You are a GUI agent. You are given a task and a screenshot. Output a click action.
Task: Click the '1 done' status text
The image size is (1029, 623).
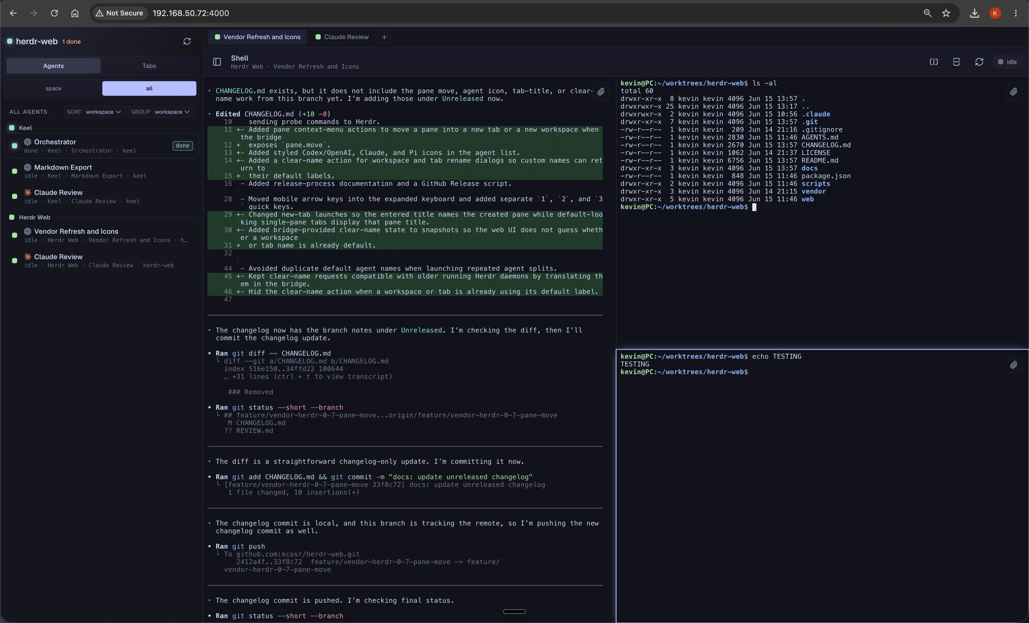[x=71, y=41]
